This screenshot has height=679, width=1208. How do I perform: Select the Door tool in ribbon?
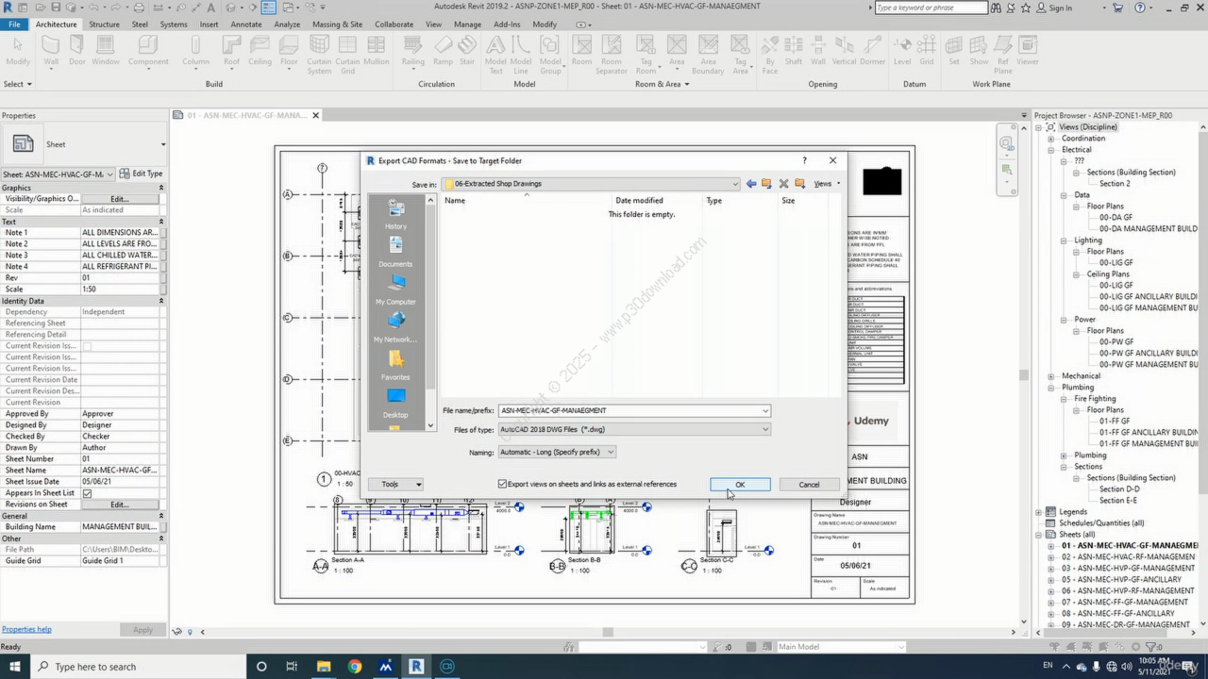coord(76,50)
